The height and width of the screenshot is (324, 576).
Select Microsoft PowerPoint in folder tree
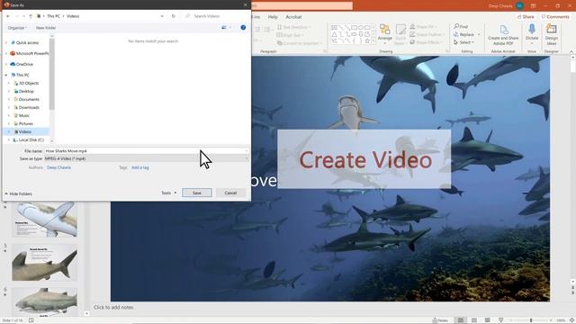(x=30, y=53)
